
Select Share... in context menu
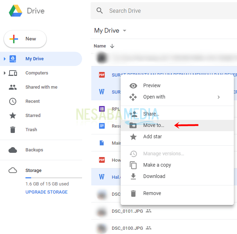pyautogui.click(x=177, y=114)
